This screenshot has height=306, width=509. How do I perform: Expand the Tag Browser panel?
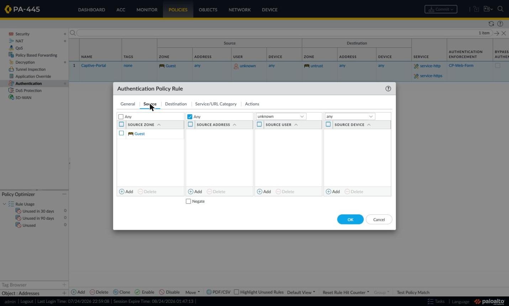click(x=64, y=285)
